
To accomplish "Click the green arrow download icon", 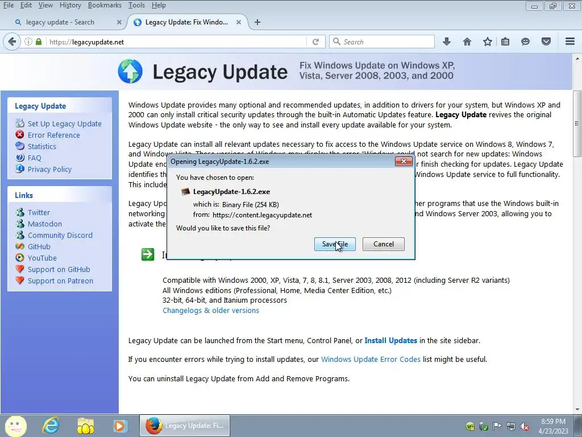I will 148,254.
